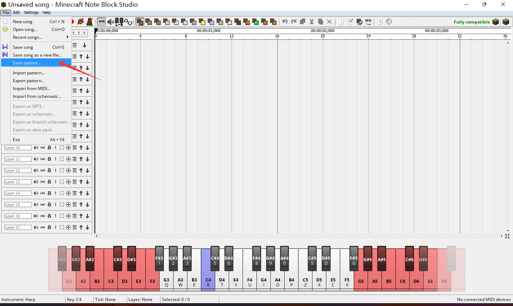The height and width of the screenshot is (306, 513).
Task: Move Layer 15 down with arrow
Action: tap(87, 205)
